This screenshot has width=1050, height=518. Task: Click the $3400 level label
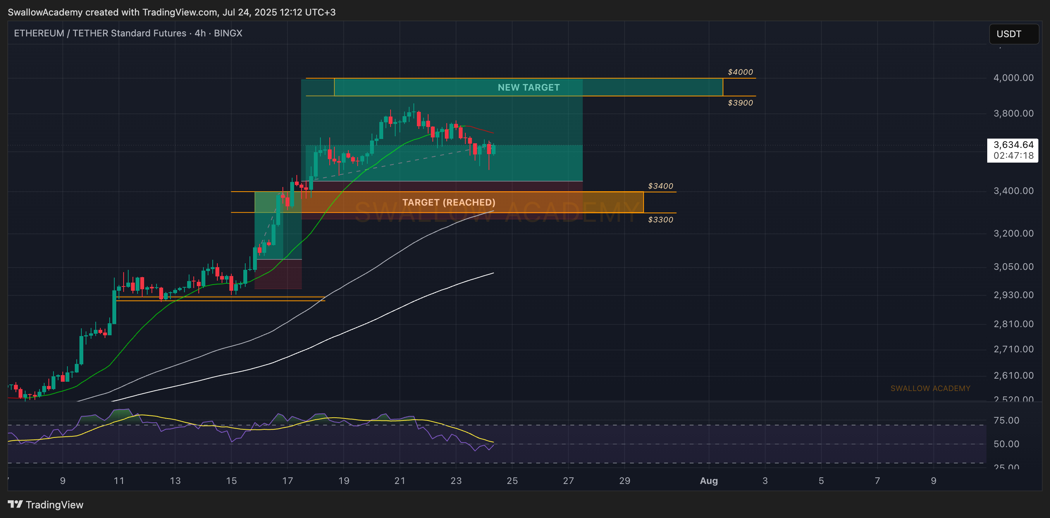pyautogui.click(x=660, y=186)
